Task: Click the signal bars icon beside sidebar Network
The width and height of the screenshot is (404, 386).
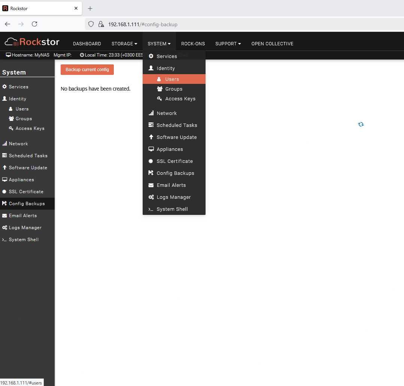Action: [x=4, y=143]
